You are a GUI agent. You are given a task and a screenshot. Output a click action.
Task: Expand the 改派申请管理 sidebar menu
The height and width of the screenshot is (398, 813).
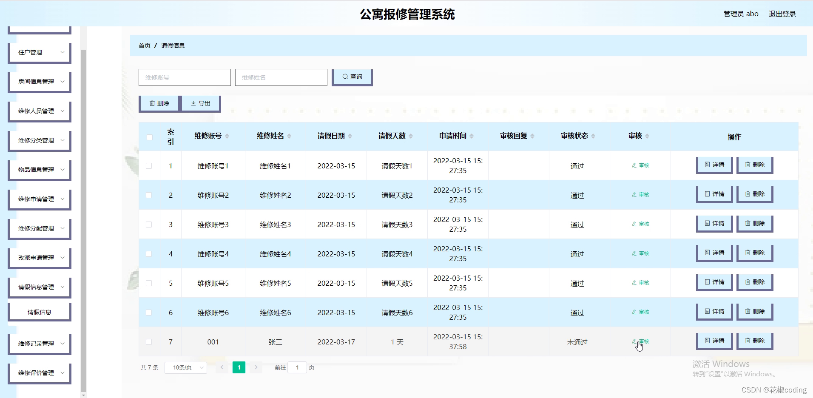[x=40, y=258]
